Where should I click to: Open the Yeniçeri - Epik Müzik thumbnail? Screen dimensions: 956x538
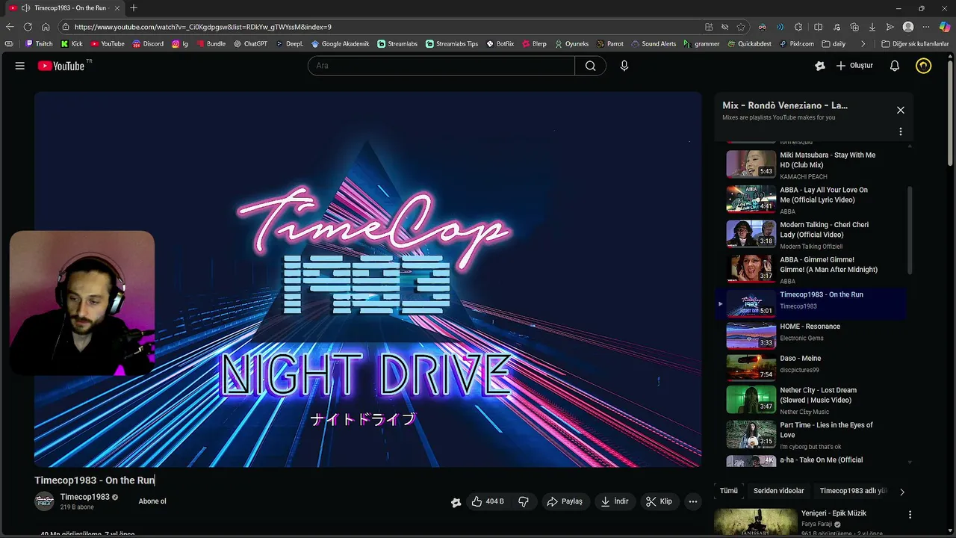pyautogui.click(x=756, y=522)
